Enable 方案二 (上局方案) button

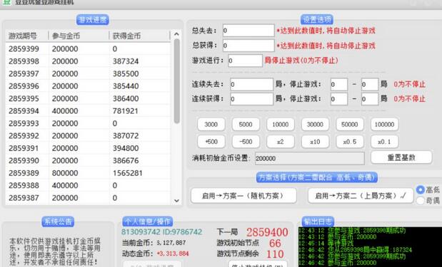point(361,196)
